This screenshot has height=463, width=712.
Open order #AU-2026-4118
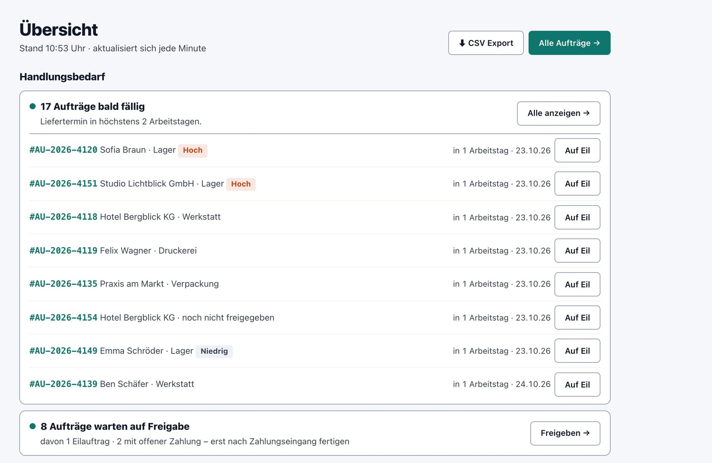click(x=63, y=217)
